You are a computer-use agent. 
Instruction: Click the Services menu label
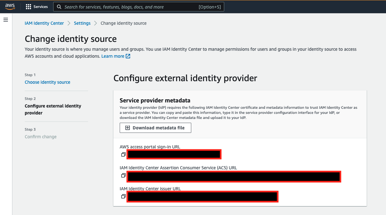click(x=41, y=7)
